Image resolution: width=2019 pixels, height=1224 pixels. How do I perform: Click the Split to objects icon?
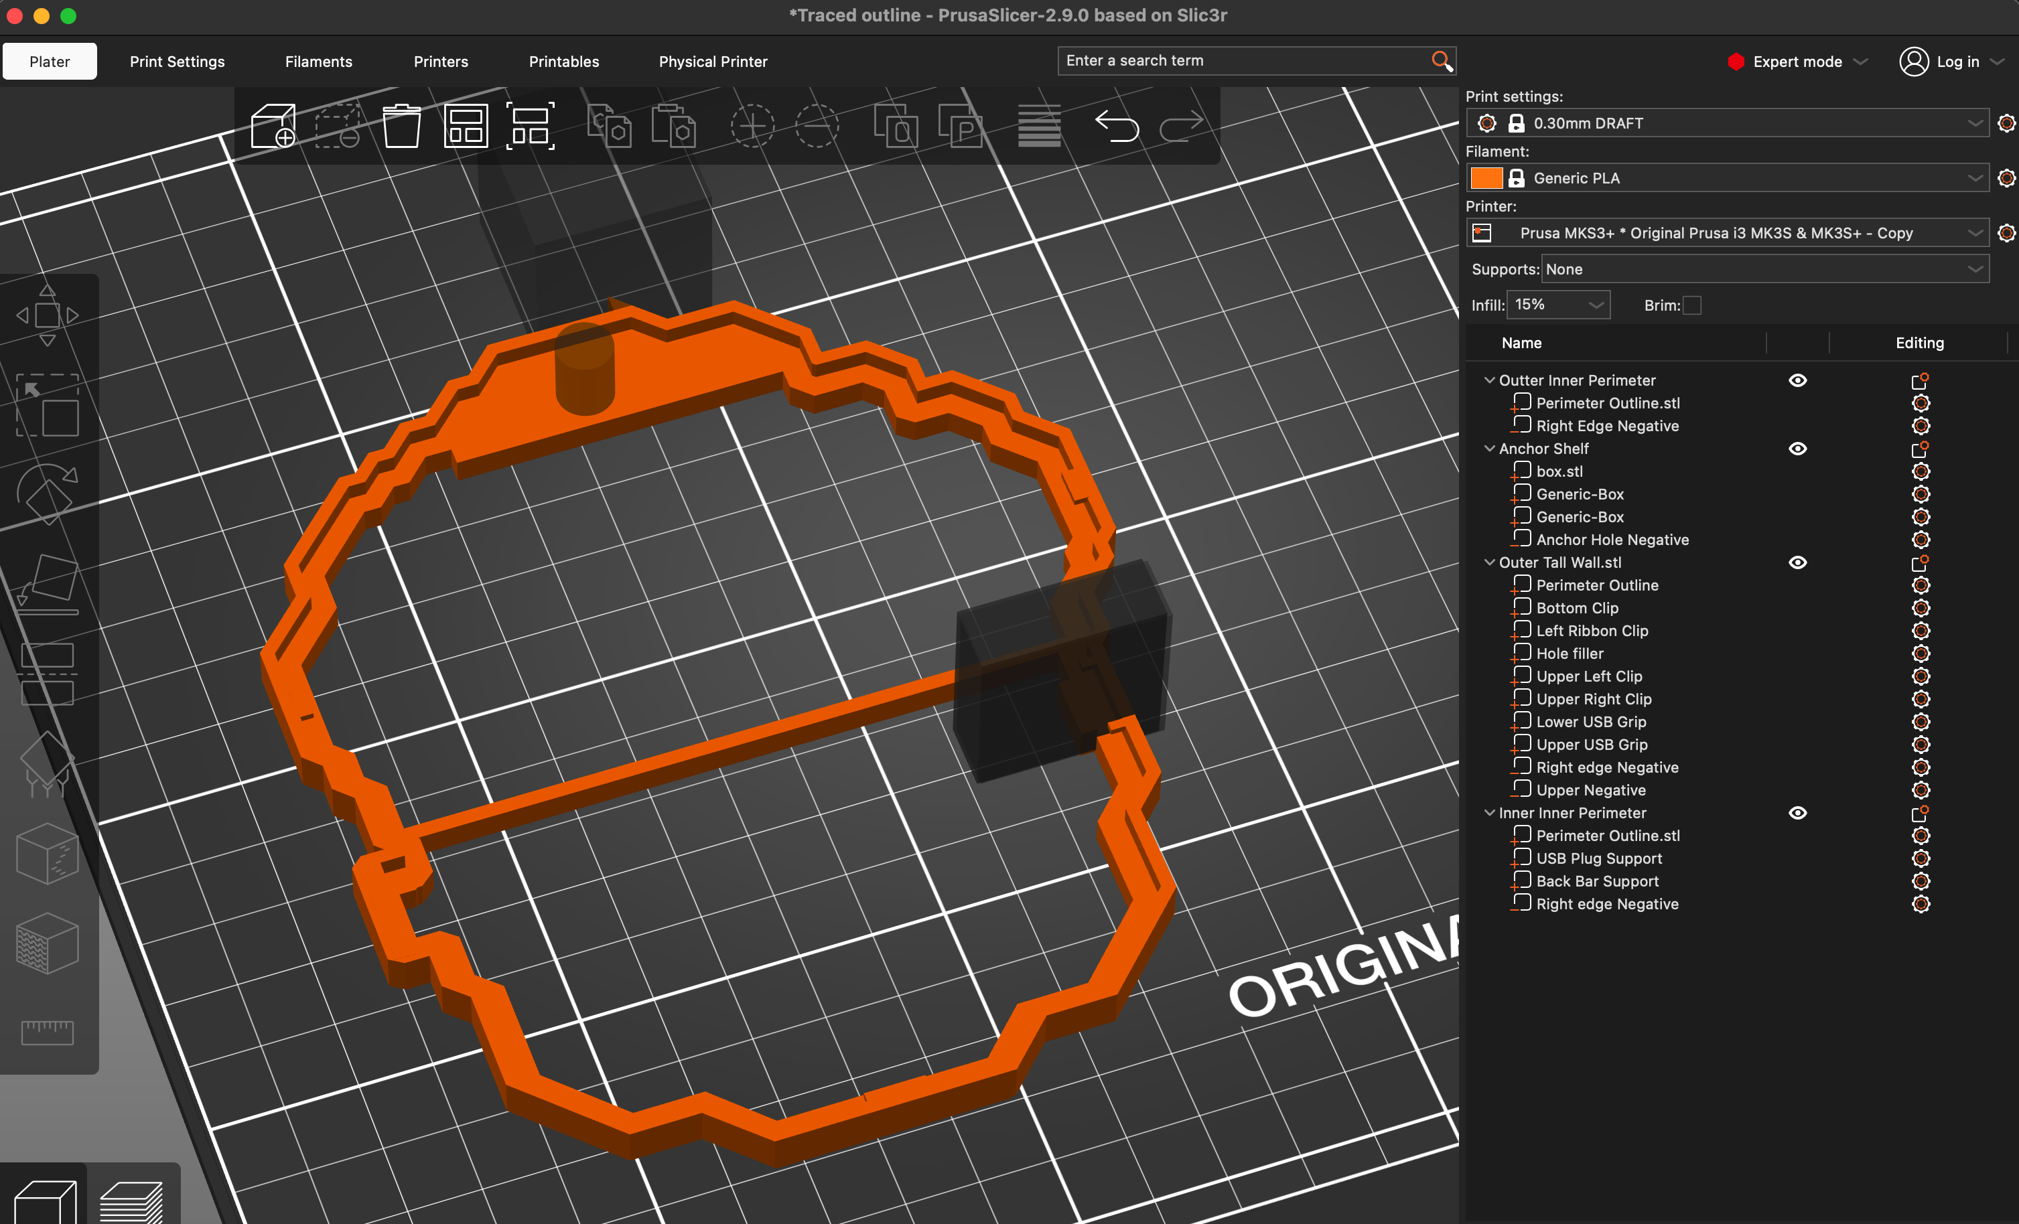click(895, 126)
